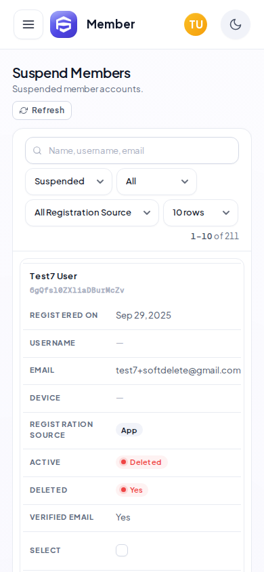Click the Test7 User member name
Screen dimensions: 264x572
(x=53, y=276)
